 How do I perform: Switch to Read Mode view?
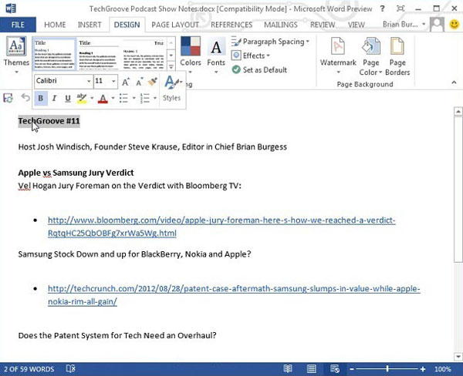(288, 368)
